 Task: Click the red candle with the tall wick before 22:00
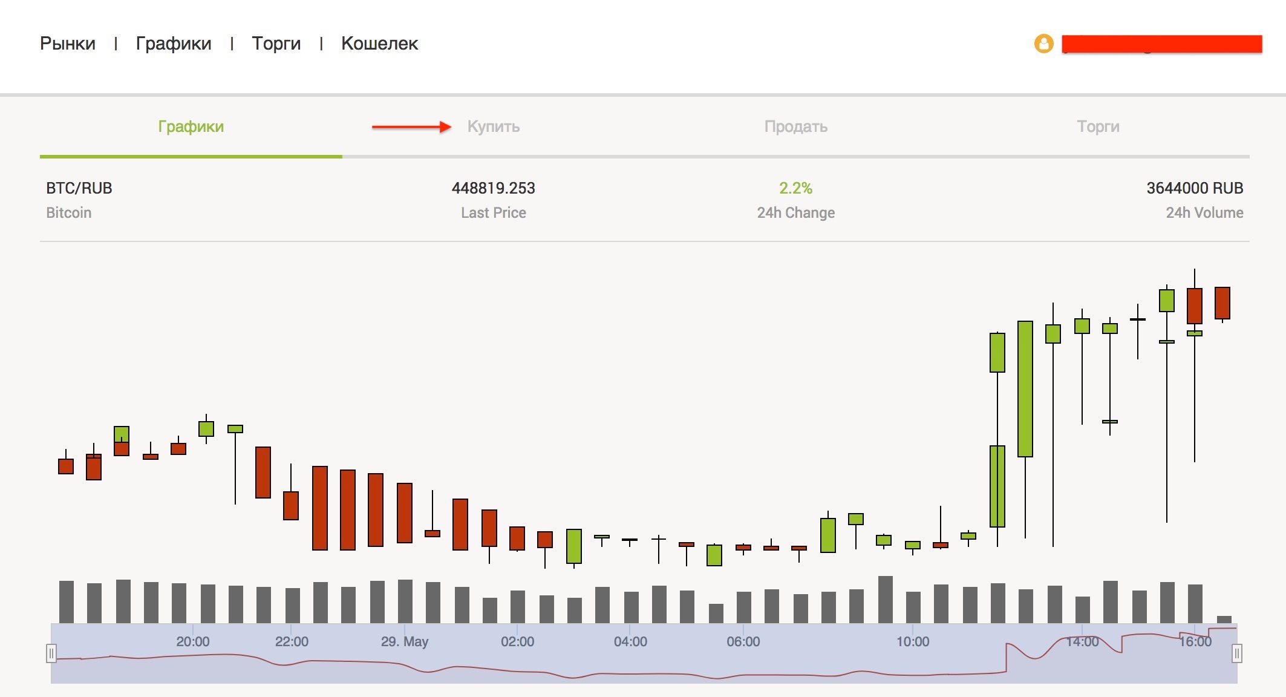coord(291,505)
